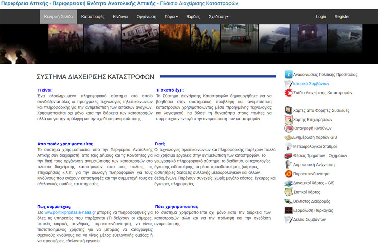
Task: Click the Login link
Action: pyautogui.click(x=321, y=17)
